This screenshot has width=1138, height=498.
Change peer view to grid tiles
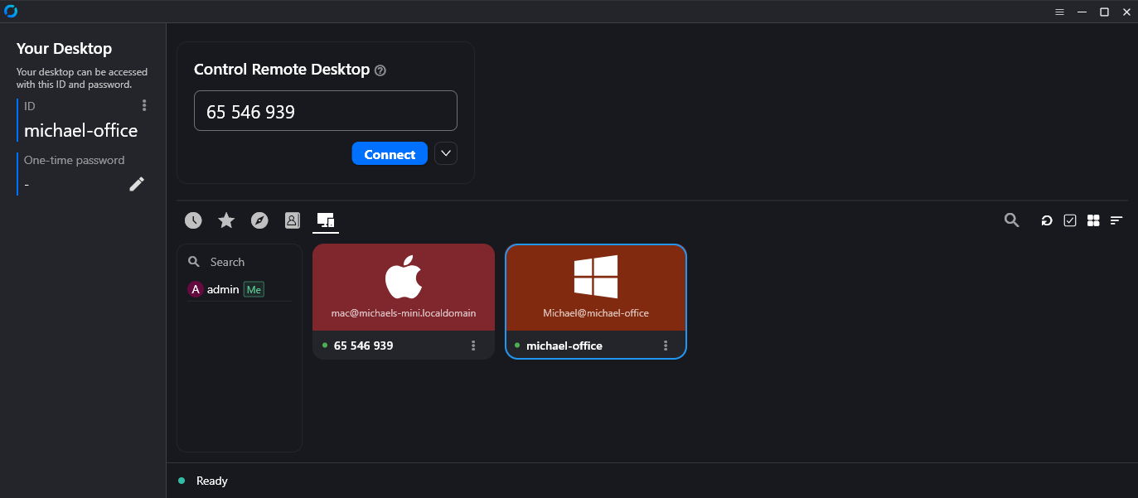1093,220
